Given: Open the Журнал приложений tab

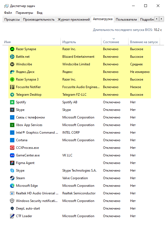Looking at the screenshot, I should click(x=73, y=19).
